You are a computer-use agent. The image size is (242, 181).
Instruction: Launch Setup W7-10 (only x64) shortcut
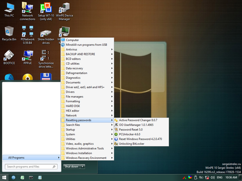point(46,11)
